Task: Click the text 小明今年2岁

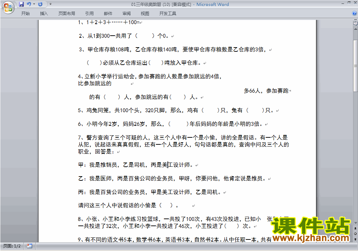Action: tap(102, 124)
